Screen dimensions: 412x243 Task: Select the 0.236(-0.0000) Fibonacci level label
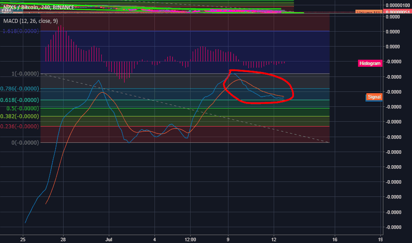pos(20,126)
